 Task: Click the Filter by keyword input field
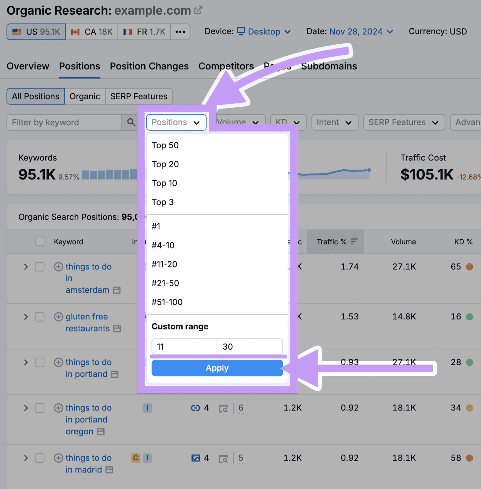[x=64, y=122]
